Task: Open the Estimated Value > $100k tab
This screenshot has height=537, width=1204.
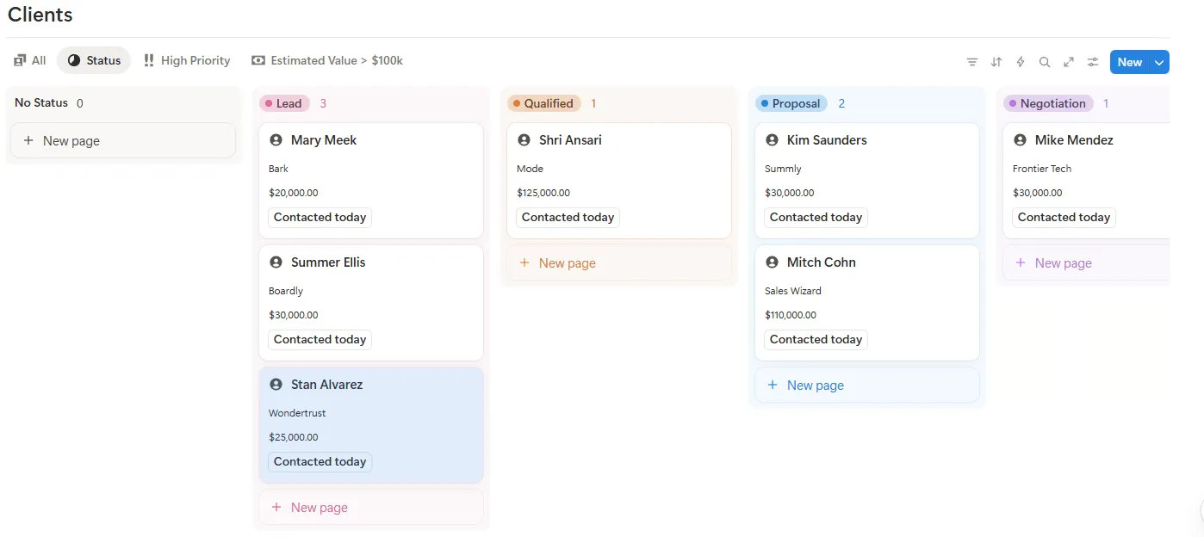Action: pos(327,60)
